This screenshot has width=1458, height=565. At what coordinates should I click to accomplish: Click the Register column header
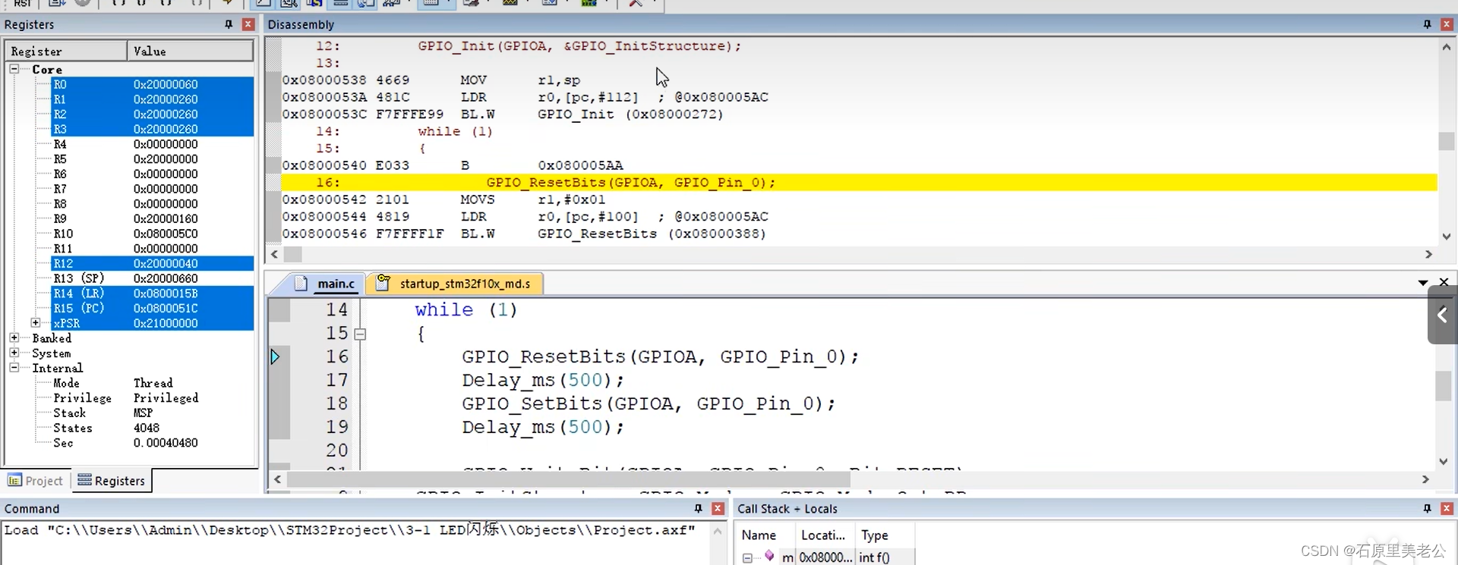coord(66,52)
